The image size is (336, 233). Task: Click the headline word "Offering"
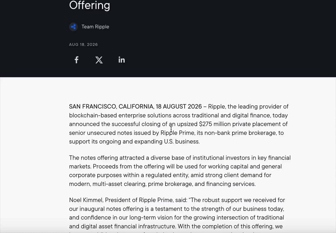tap(90, 5)
